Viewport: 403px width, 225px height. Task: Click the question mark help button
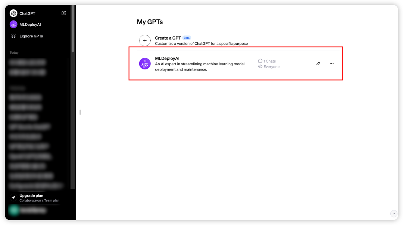[x=394, y=214]
